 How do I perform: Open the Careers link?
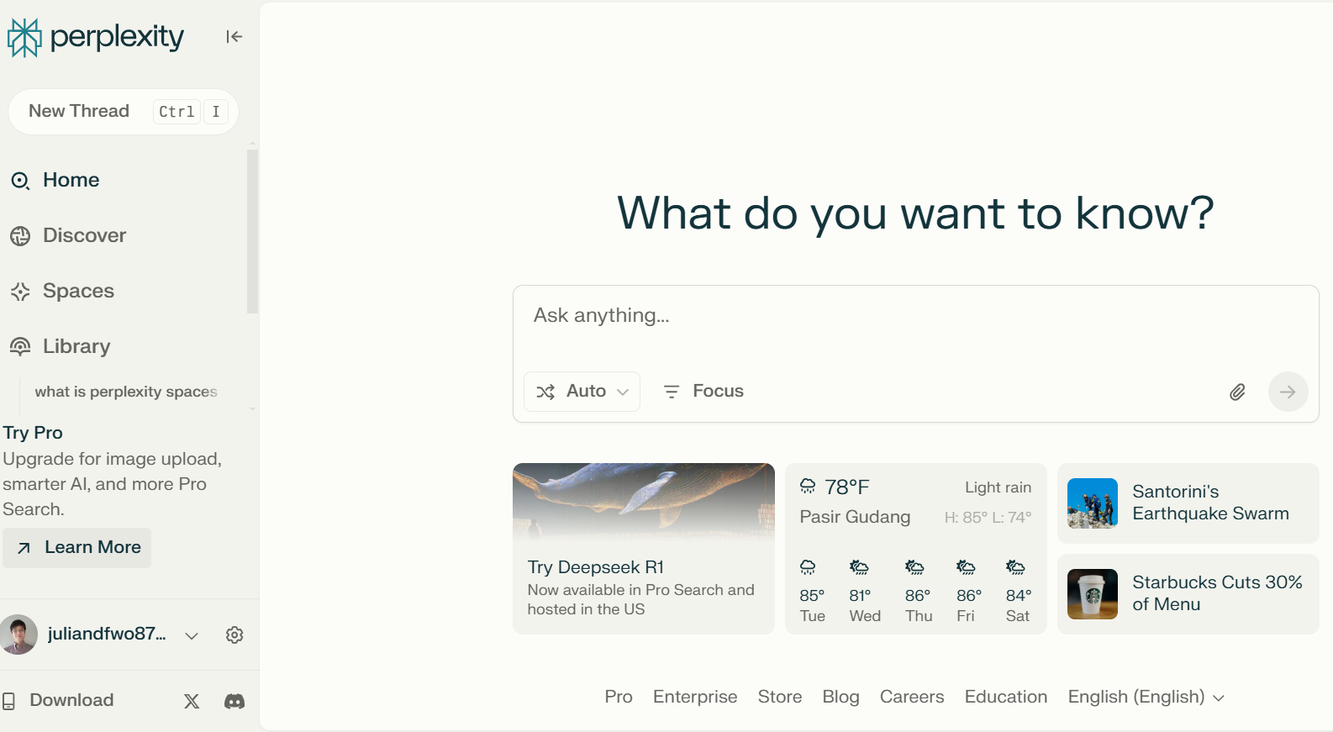tap(912, 697)
